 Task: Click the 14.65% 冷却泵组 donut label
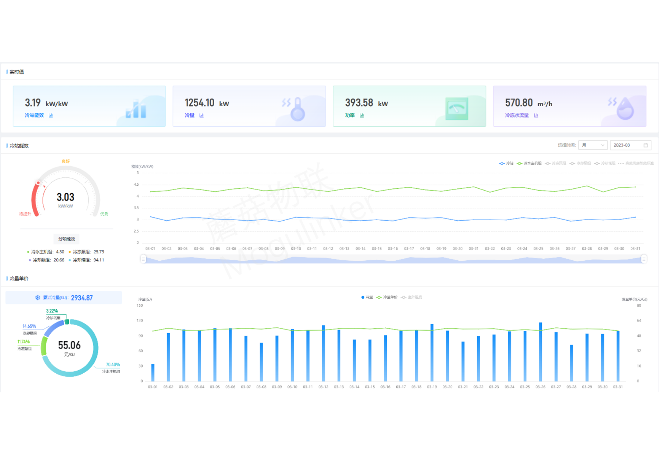[29, 329]
